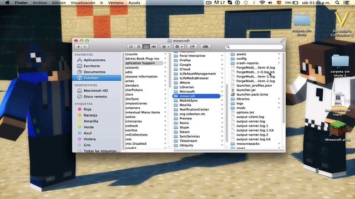Image resolution: width=355 pixels, height=199 pixels.
Task: Expand the mods folder arrow
Action: coord(279,108)
